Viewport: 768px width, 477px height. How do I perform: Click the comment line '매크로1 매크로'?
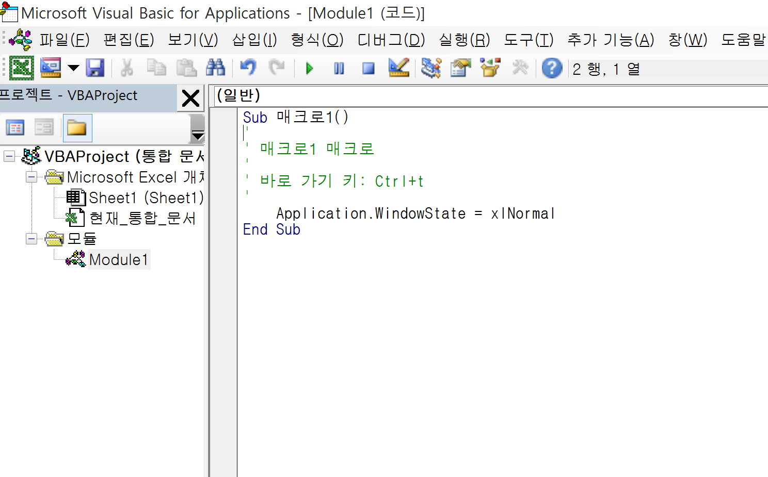(317, 149)
